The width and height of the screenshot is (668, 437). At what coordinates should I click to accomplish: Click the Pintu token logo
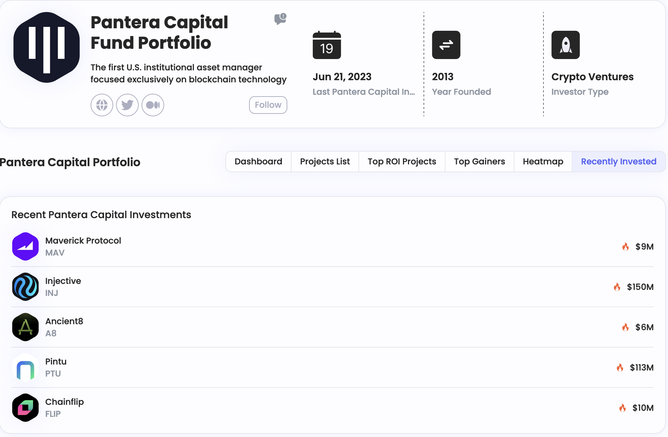(25, 367)
